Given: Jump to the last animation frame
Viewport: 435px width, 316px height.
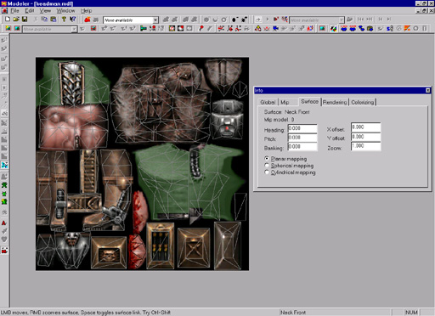Looking at the screenshot, I should pyautogui.click(x=370, y=20).
